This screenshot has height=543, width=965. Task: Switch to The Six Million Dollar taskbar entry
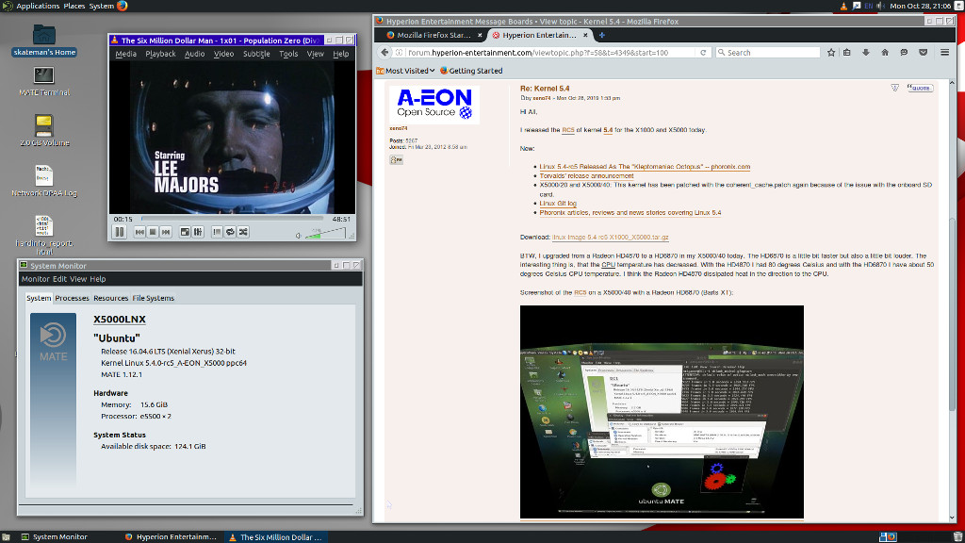[276, 536]
